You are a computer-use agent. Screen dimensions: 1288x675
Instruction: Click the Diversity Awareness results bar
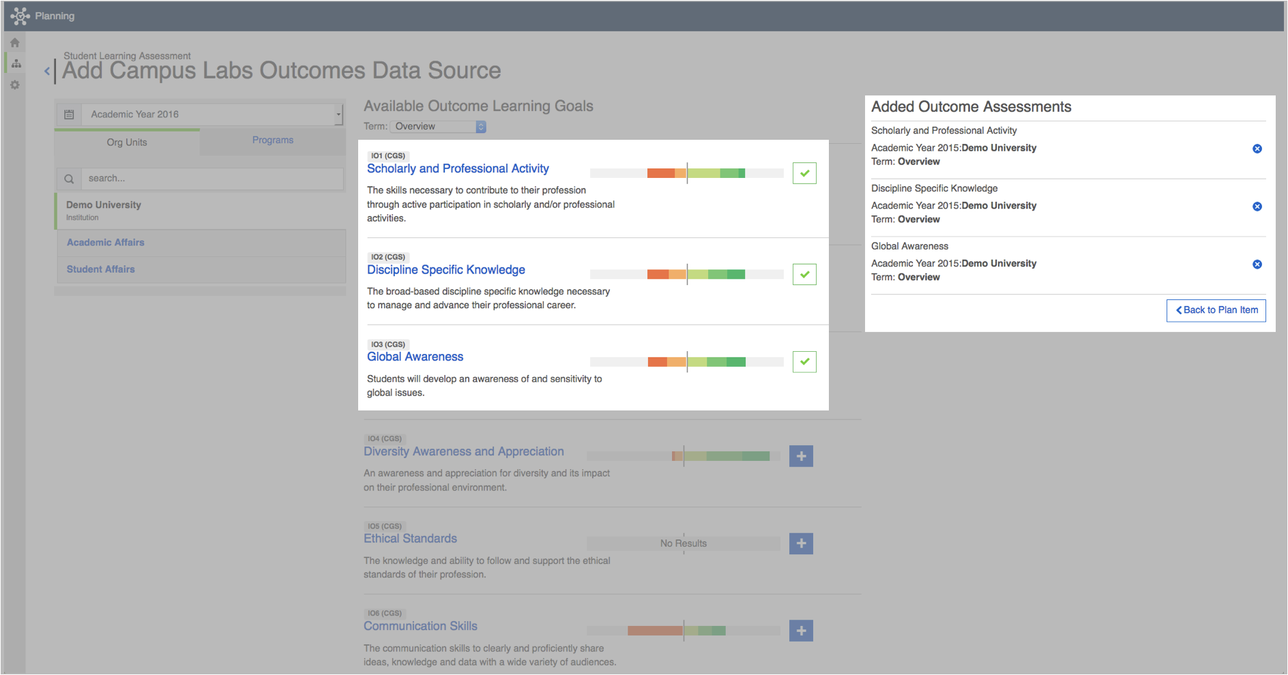[683, 456]
